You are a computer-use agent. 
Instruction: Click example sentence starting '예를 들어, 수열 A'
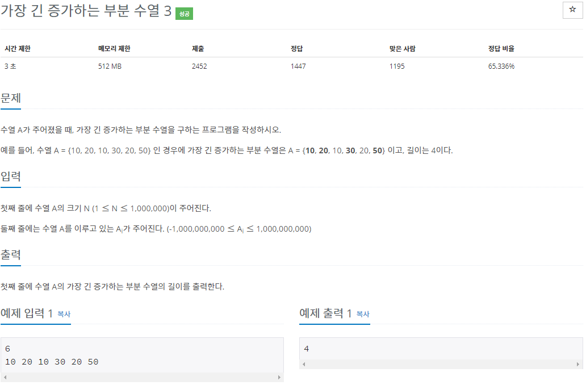tap(227, 151)
